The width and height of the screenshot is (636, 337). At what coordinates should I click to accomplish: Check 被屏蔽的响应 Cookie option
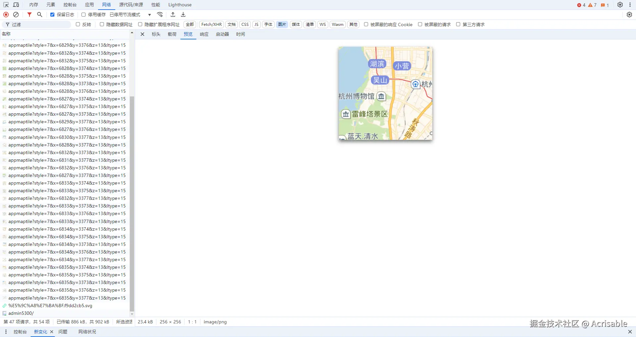[x=366, y=24]
